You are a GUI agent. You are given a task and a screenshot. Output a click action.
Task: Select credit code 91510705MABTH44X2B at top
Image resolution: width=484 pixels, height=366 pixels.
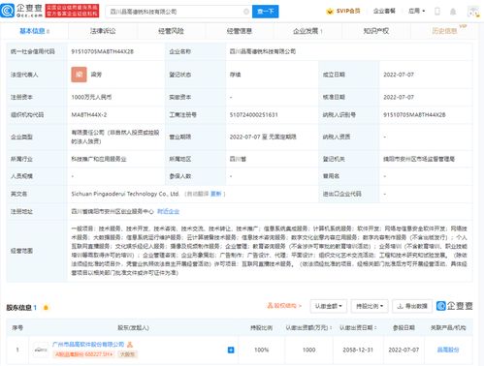pos(102,51)
